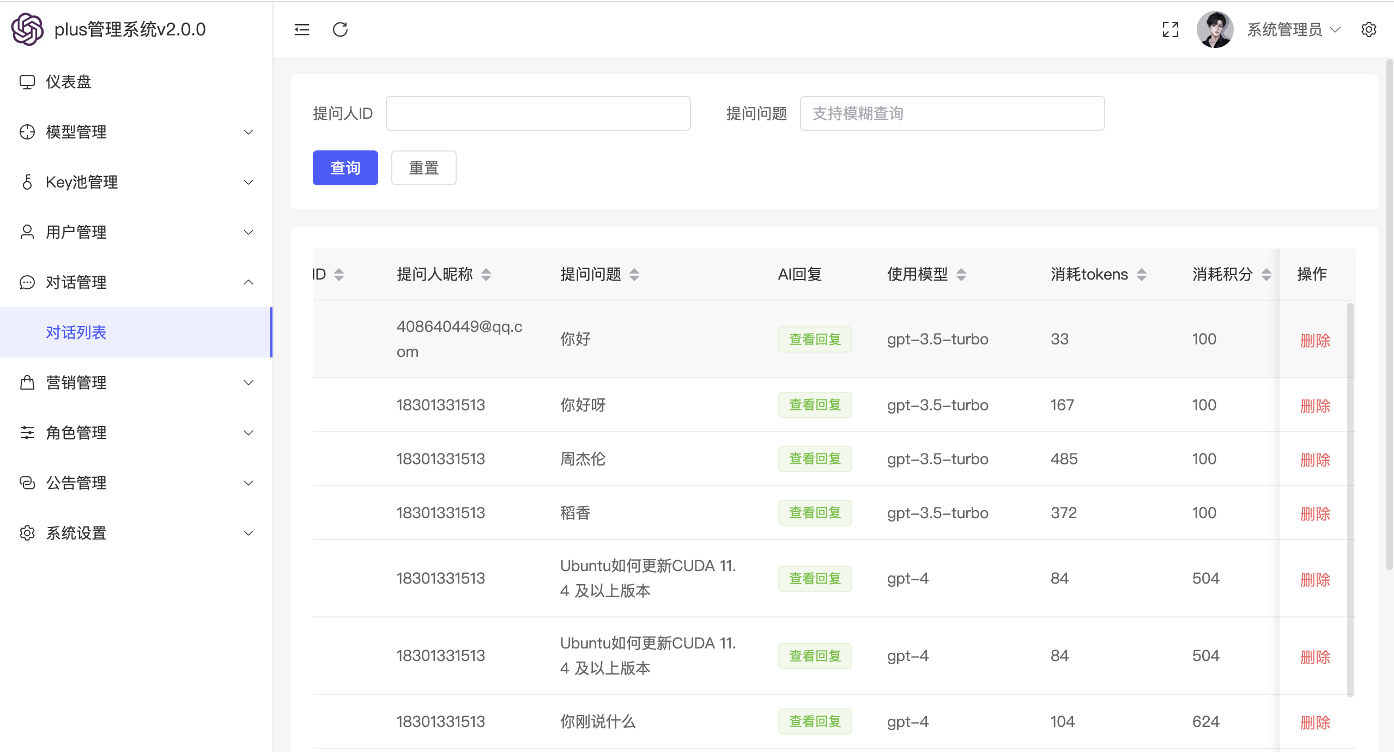Open the settings gear icon at top right
The width and height of the screenshot is (1394, 752).
pyautogui.click(x=1368, y=29)
